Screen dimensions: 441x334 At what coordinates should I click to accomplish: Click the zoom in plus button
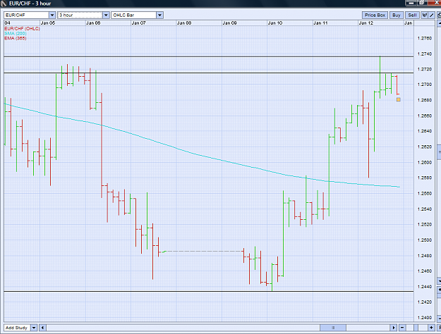(x=431, y=328)
